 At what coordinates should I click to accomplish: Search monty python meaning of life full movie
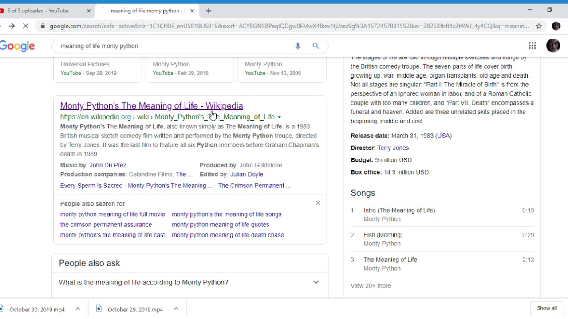tap(113, 214)
